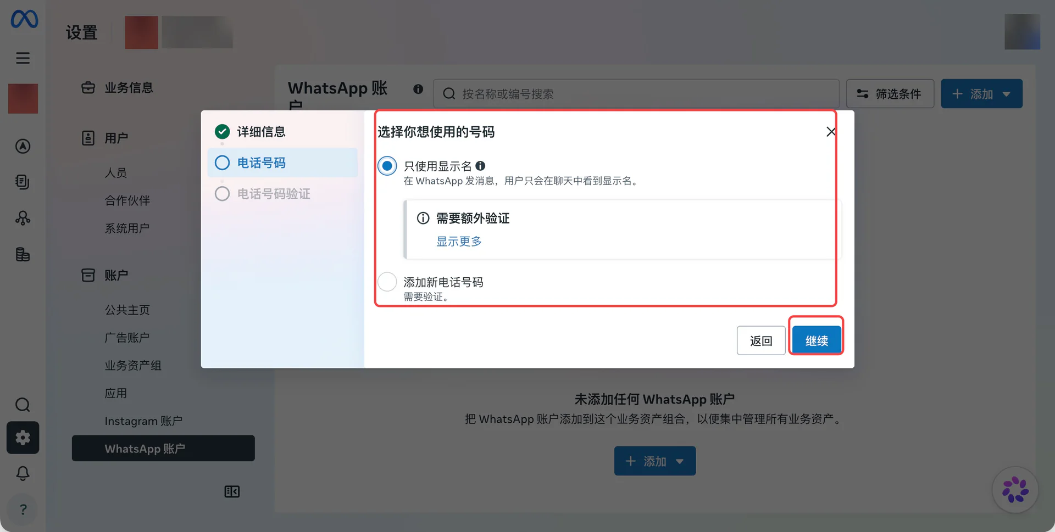1055x532 pixels.
Task: Open 人员 in sidebar
Action: (x=116, y=173)
